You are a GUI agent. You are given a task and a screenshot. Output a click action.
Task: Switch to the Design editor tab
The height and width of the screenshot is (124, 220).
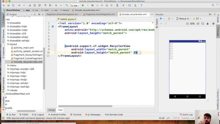(x=52, y=110)
